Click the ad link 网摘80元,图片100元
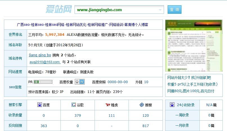This screenshot has width=227, height=131. [191, 91]
